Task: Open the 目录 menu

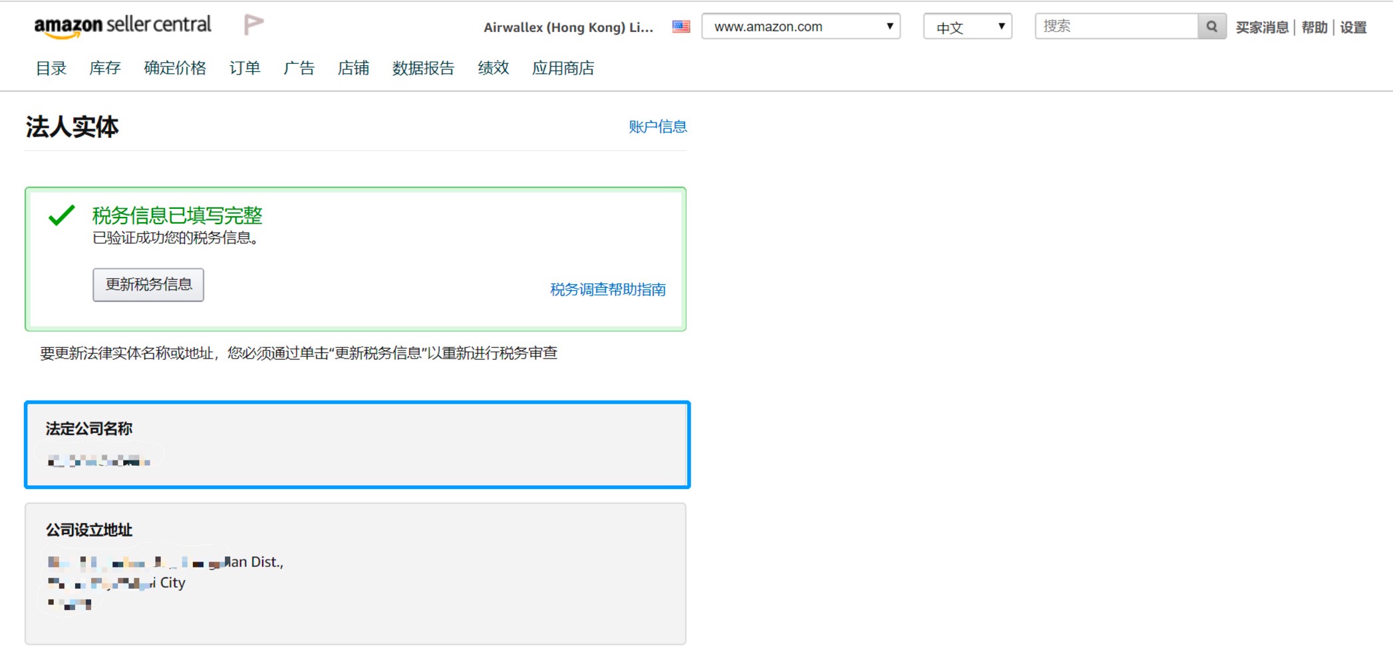Action: [x=51, y=69]
